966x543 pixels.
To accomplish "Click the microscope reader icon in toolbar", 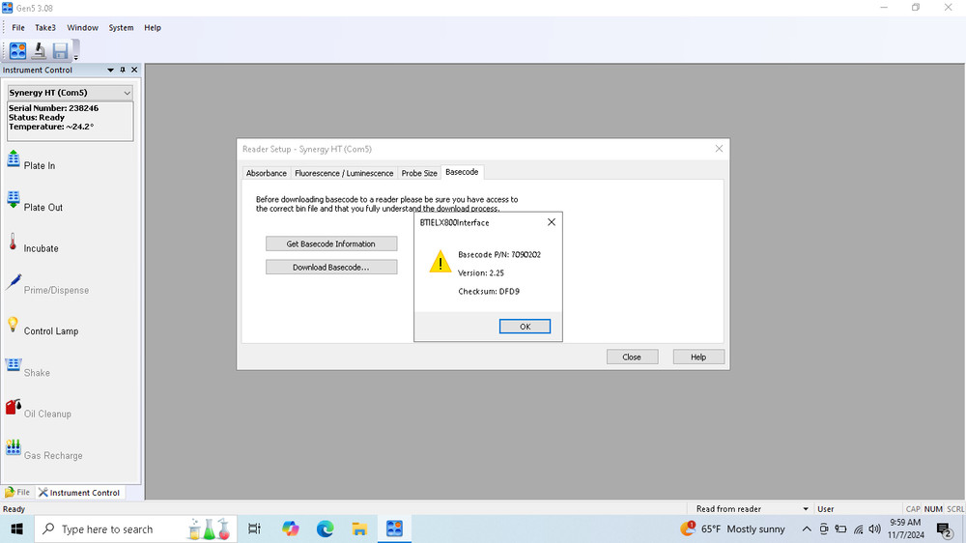I will pos(40,50).
